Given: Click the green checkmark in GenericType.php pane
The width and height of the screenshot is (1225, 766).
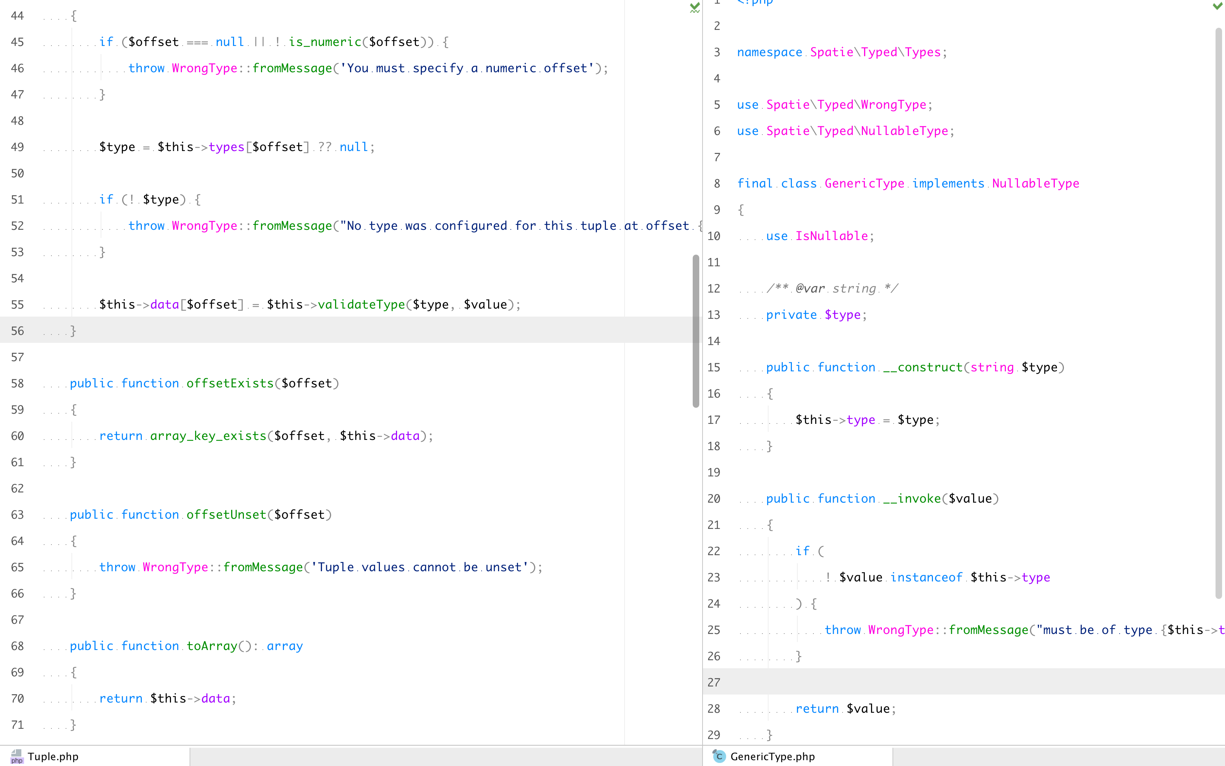Looking at the screenshot, I should (x=1217, y=5).
